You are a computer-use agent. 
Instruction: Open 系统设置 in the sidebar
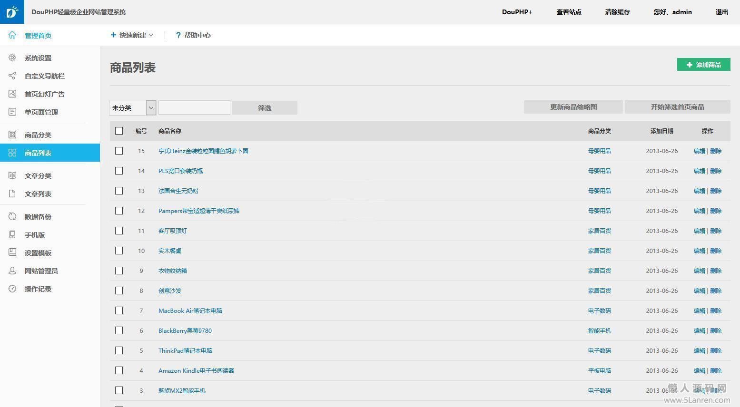(x=38, y=58)
